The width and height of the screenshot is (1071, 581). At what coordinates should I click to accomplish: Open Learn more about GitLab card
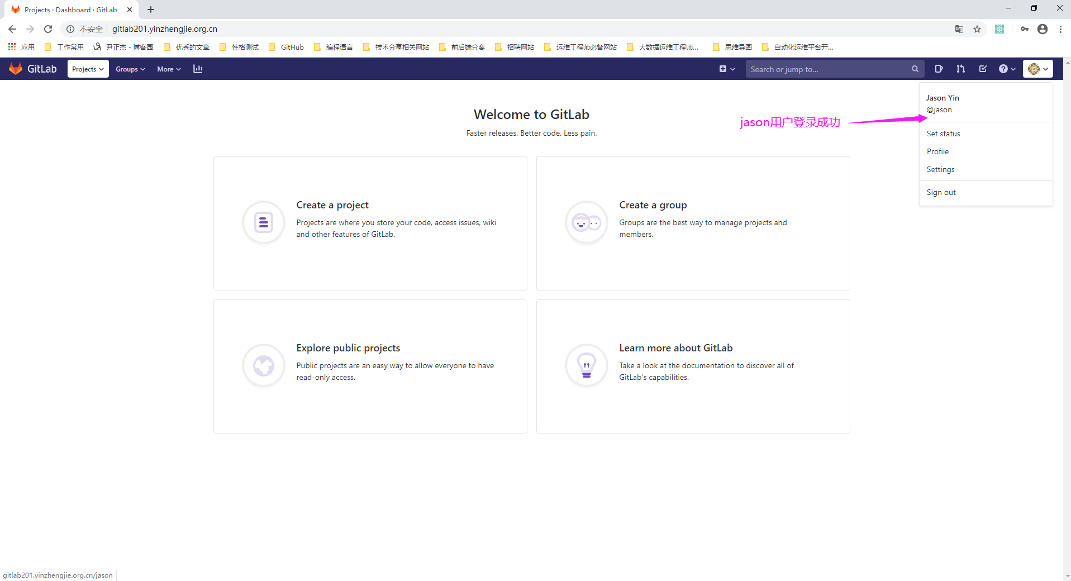coord(693,366)
